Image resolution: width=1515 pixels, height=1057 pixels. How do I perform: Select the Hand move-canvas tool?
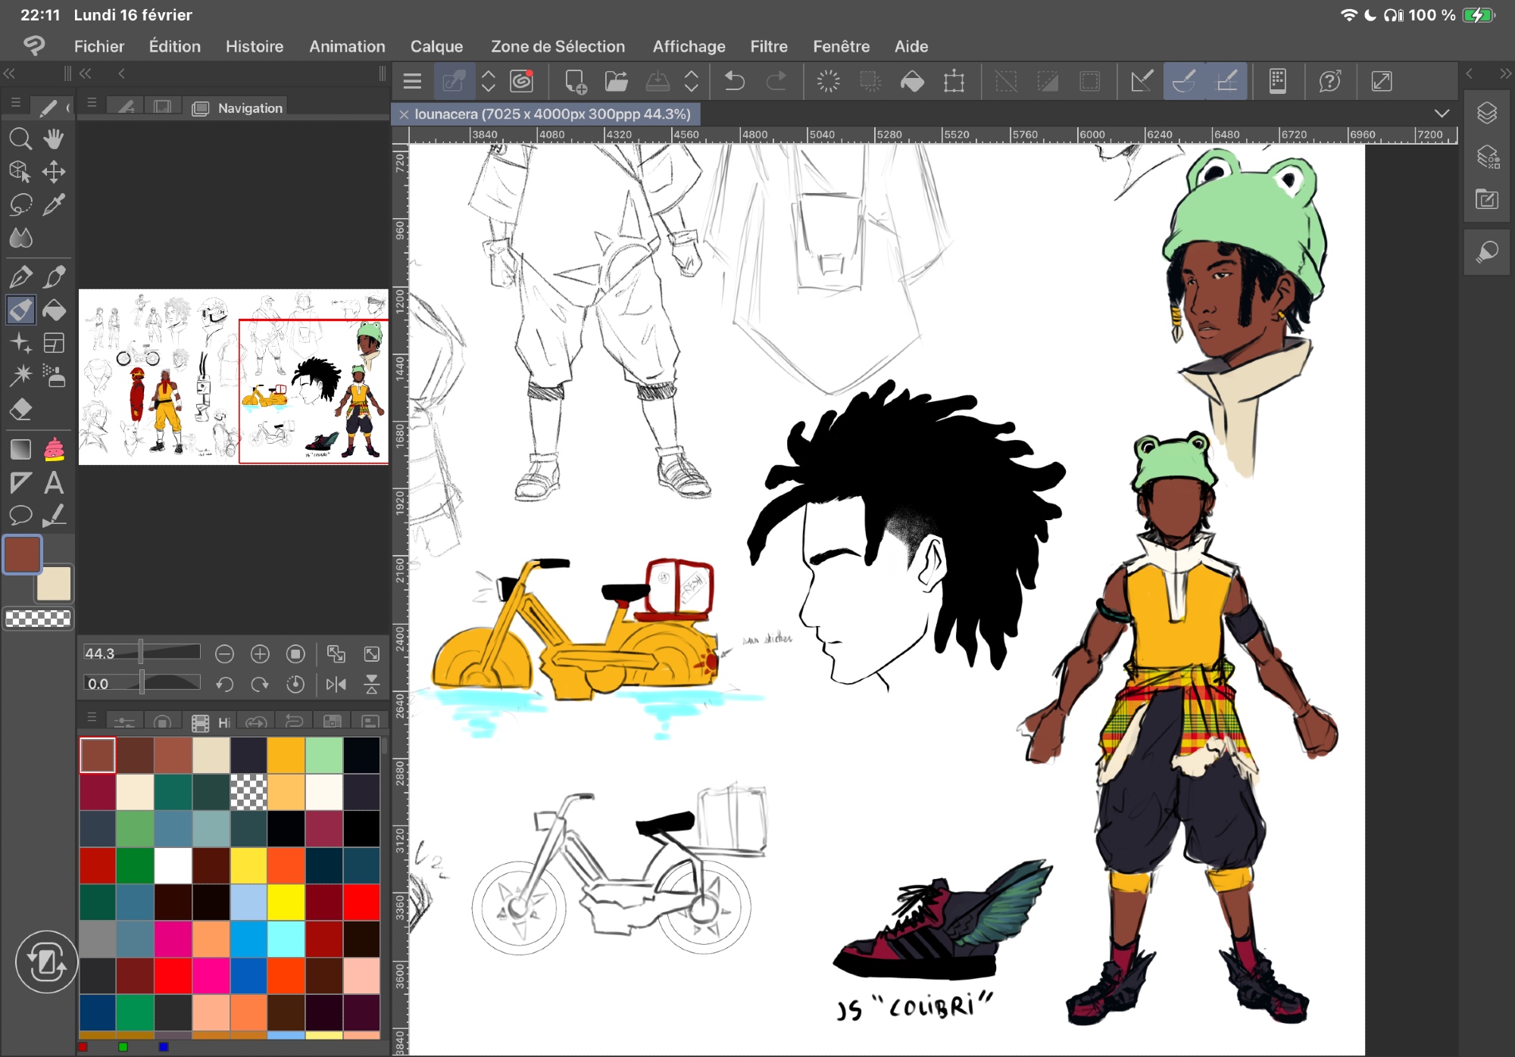(x=54, y=139)
